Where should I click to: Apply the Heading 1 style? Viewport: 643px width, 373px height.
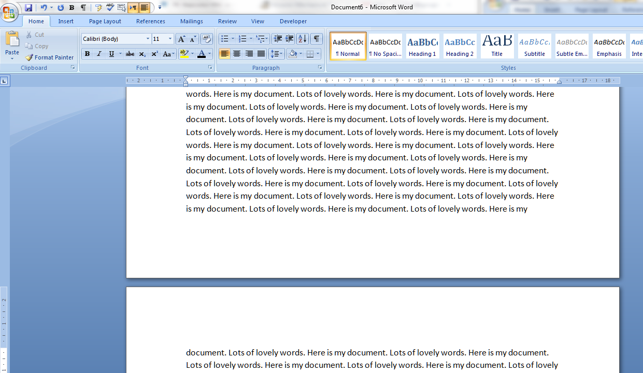point(422,46)
